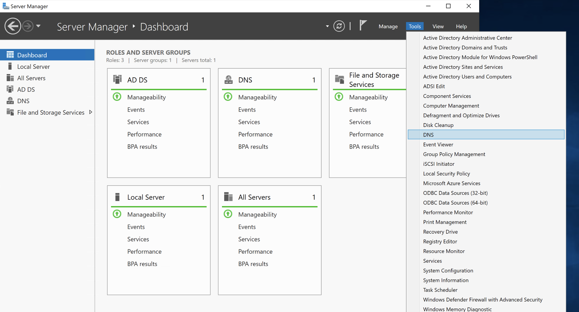Click All Servers tile icon
The height and width of the screenshot is (312, 579).
(228, 197)
